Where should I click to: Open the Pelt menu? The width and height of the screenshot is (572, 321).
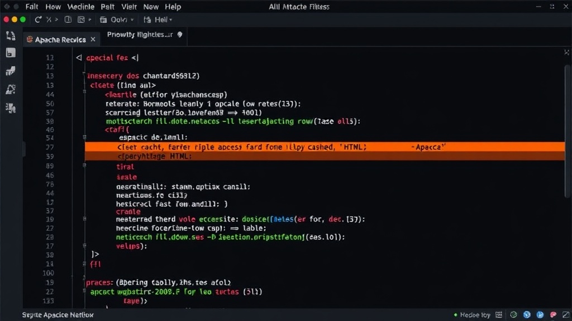(108, 7)
